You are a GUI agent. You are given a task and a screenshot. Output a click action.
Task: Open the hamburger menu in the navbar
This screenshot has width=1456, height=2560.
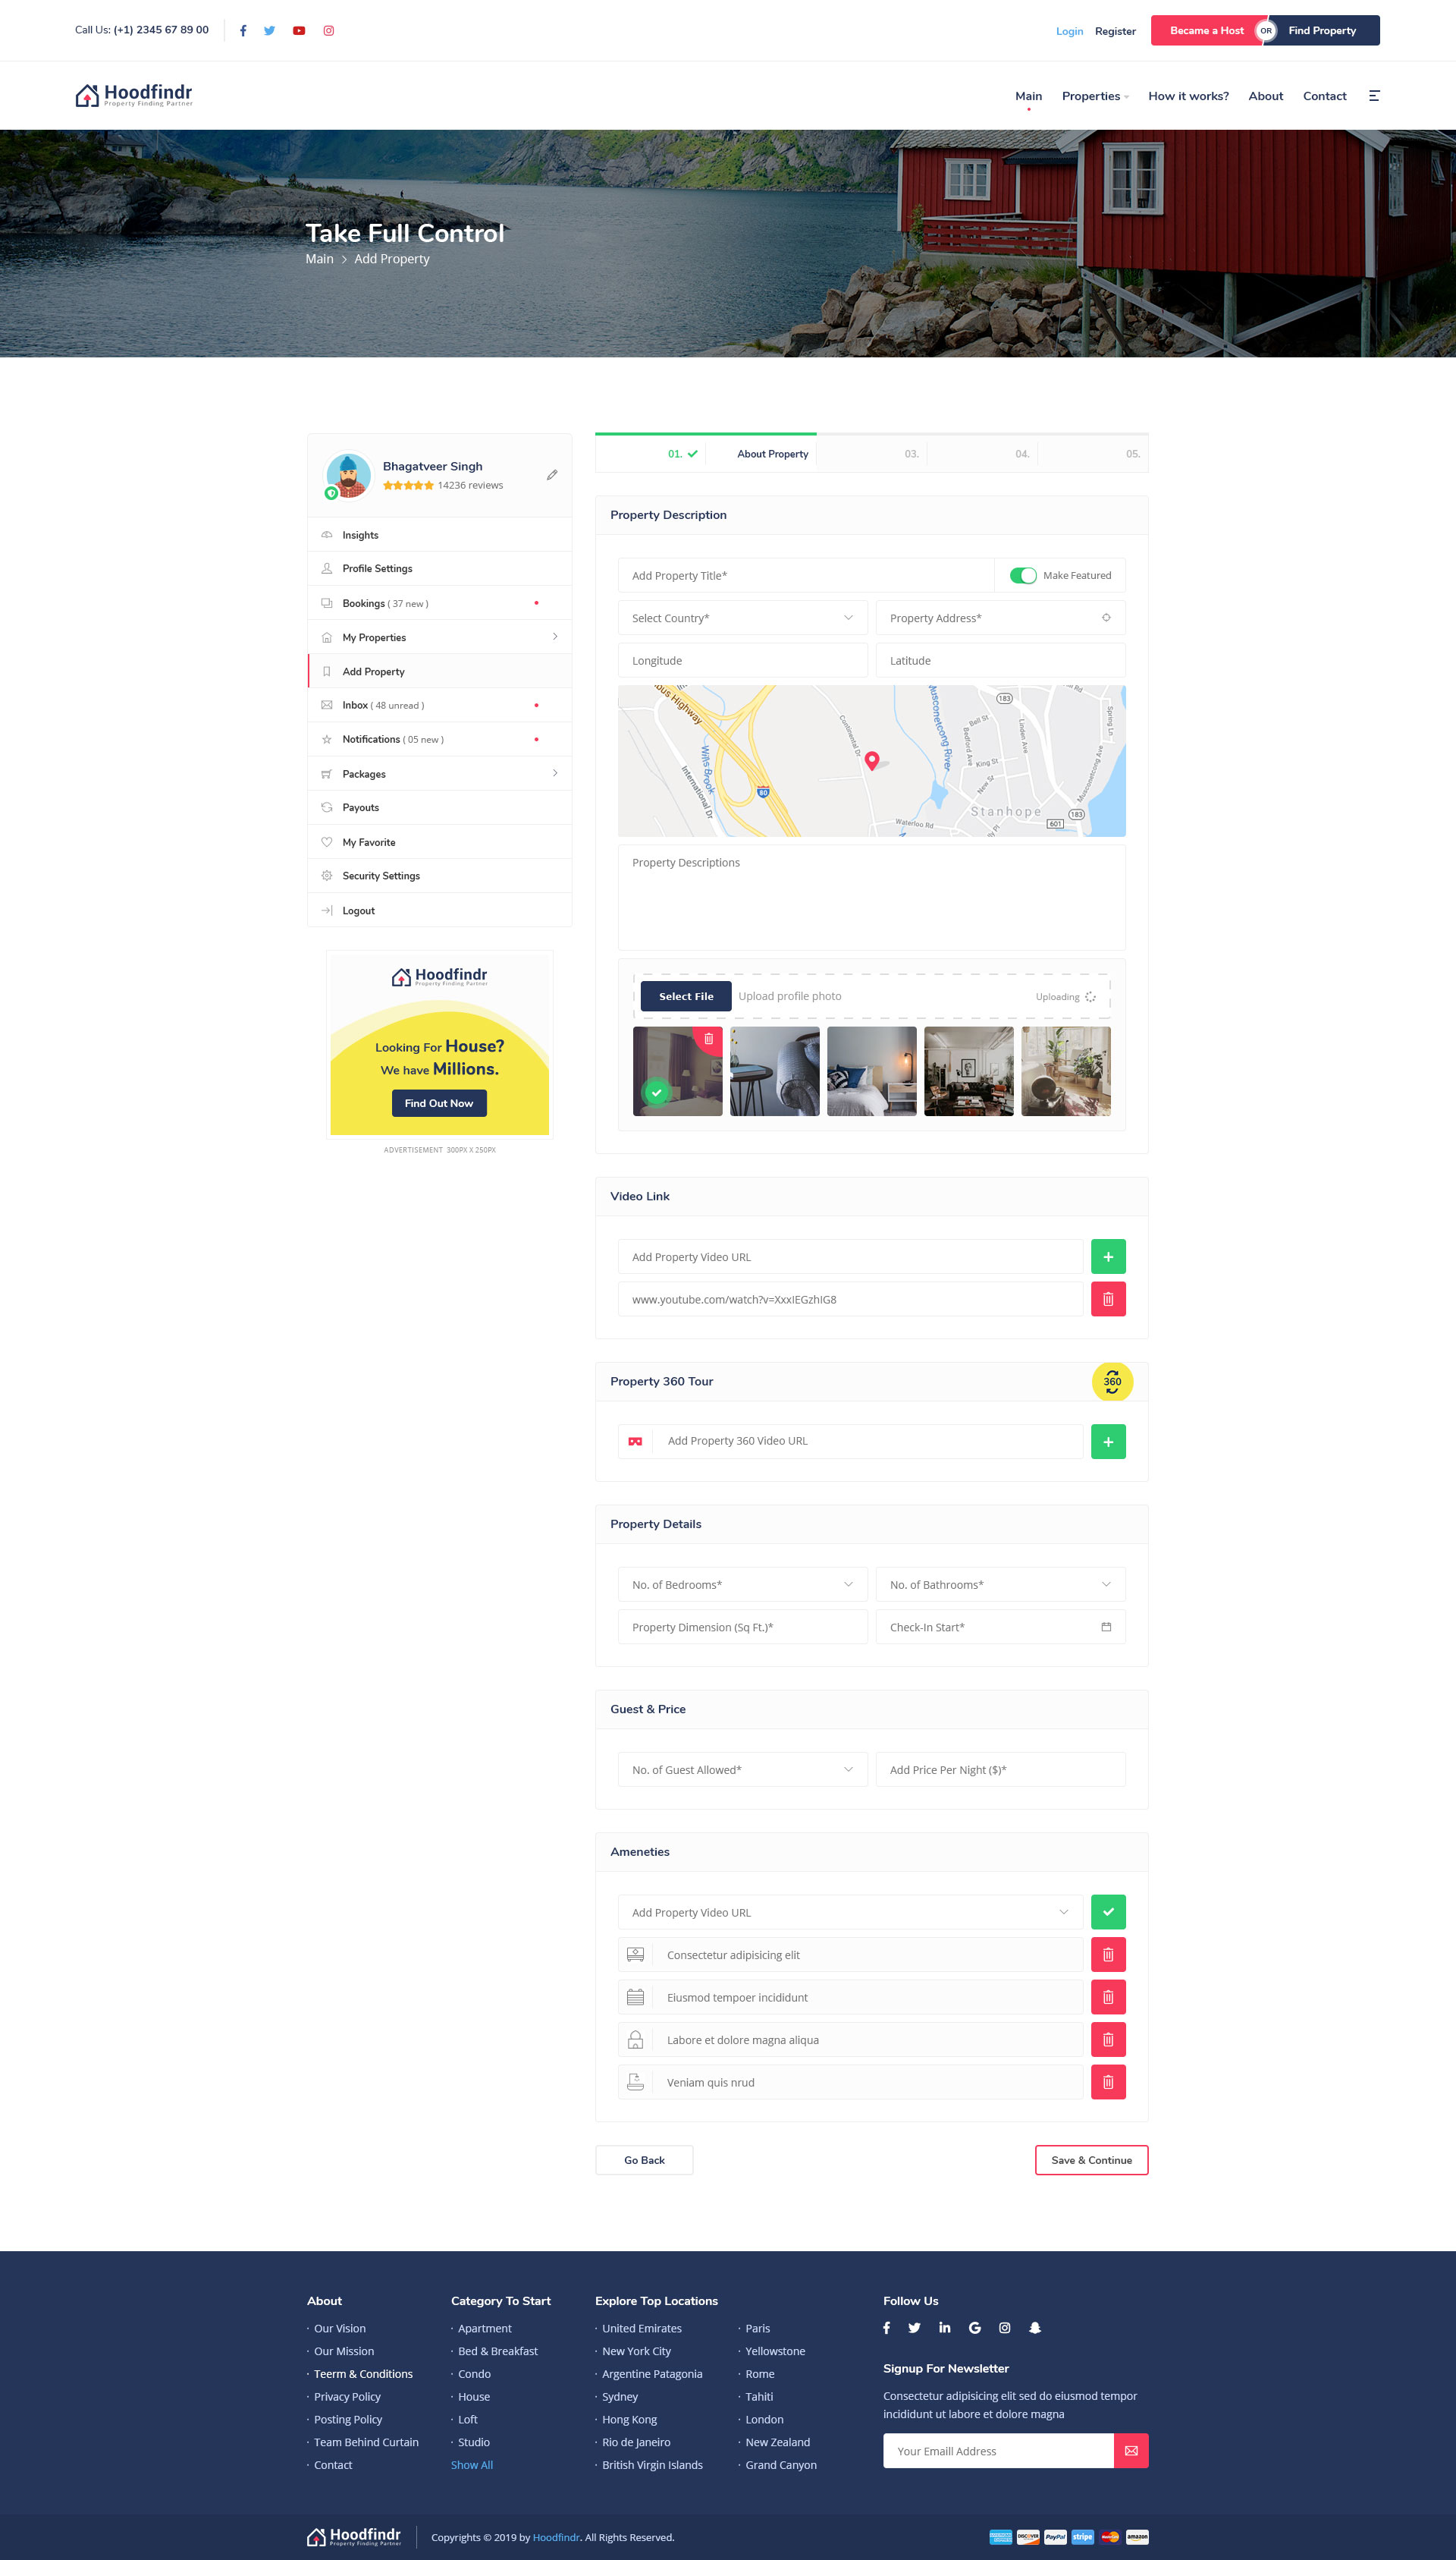1374,96
